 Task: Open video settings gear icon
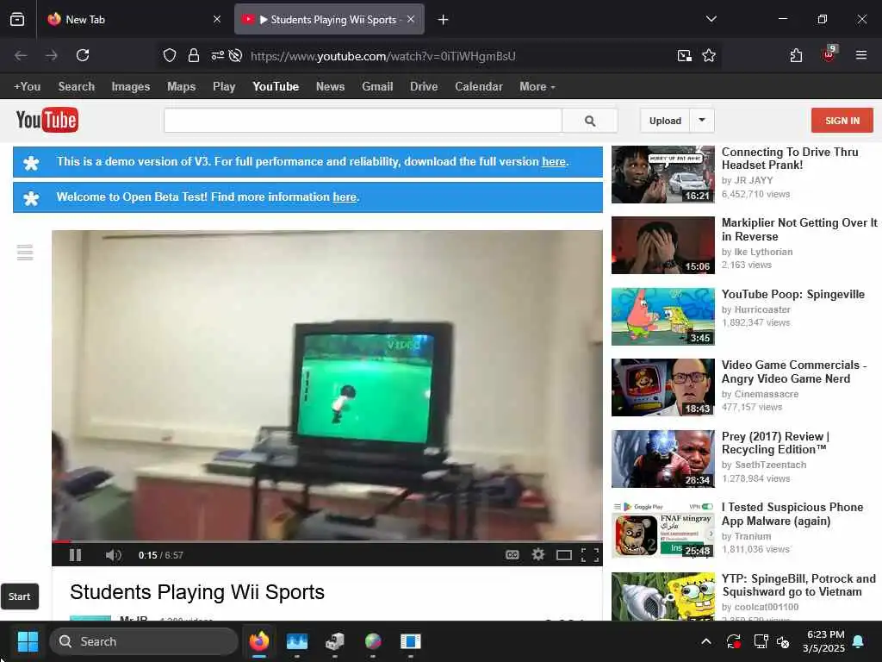538,554
